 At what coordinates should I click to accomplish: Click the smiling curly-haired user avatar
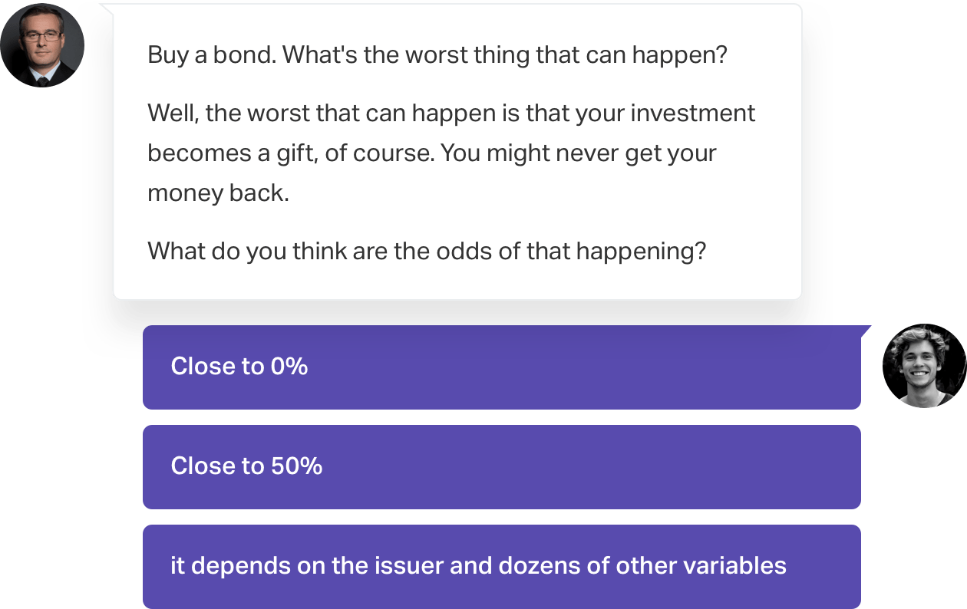coord(923,366)
